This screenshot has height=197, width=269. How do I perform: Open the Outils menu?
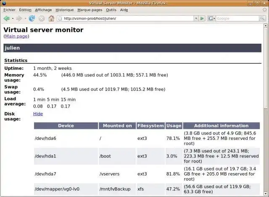point(111,10)
